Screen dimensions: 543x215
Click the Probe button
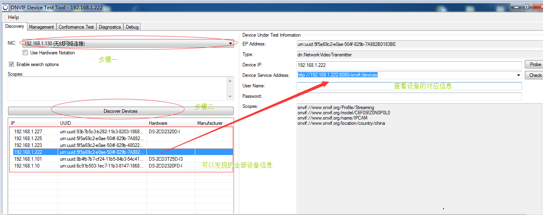[x=535, y=64]
